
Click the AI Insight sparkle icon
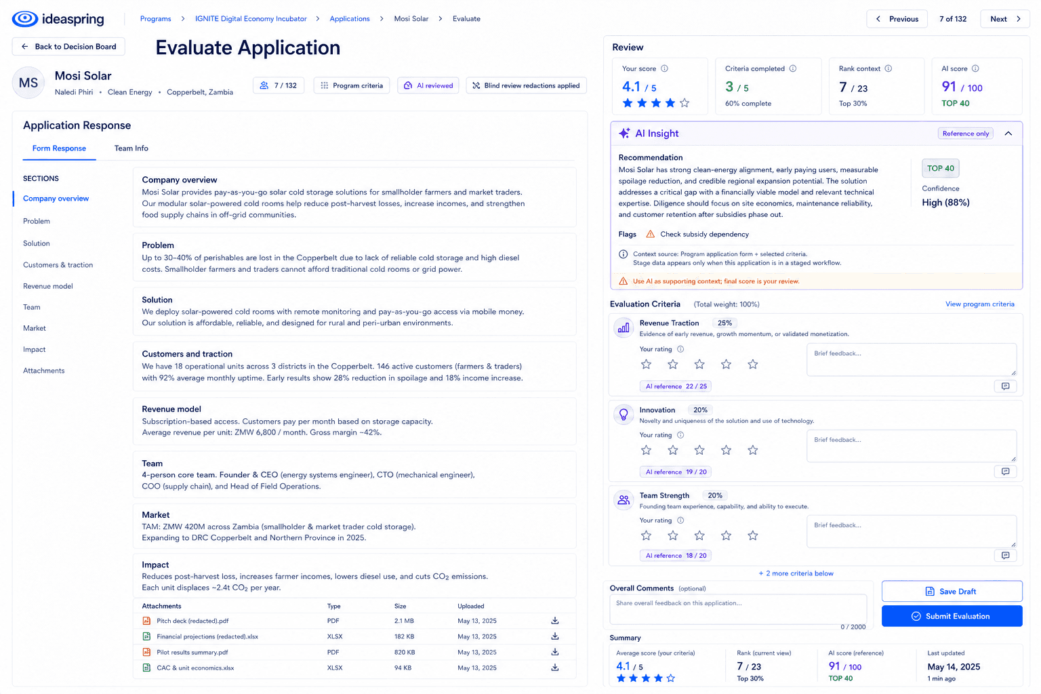[624, 134]
